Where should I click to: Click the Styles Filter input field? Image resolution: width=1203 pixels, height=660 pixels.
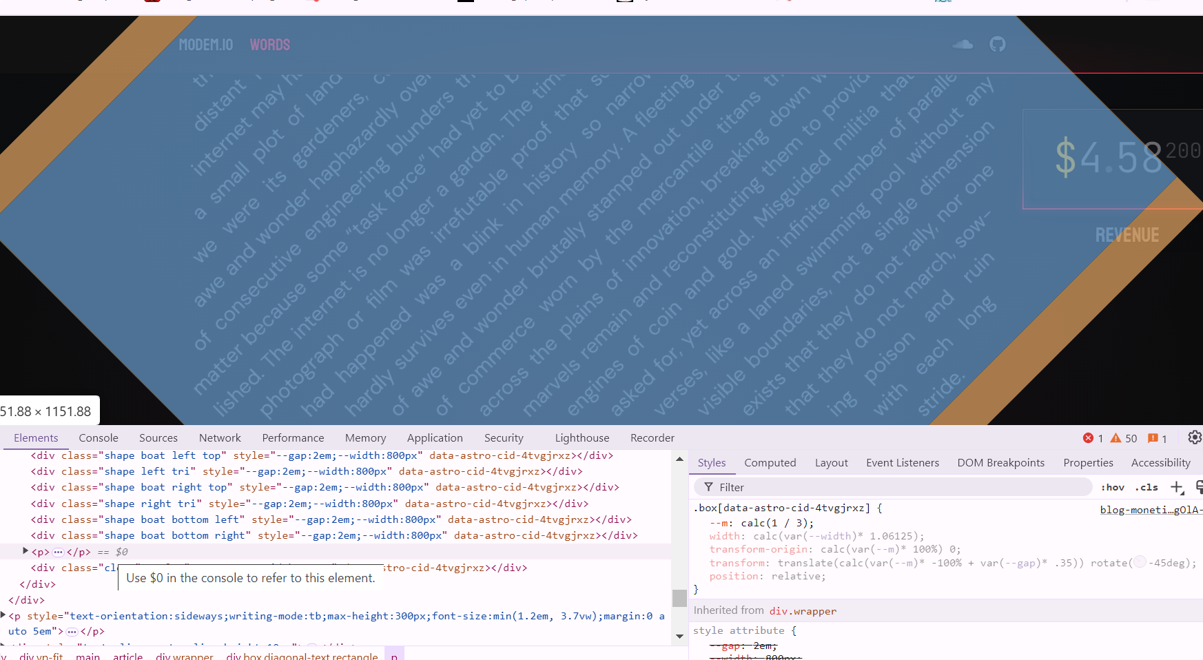tap(896, 487)
